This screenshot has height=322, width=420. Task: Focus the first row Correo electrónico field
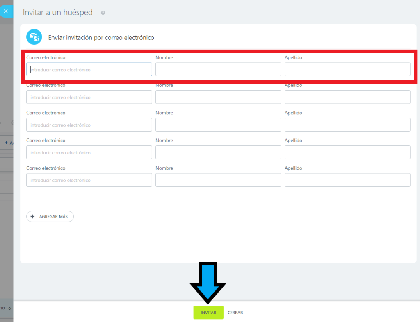tap(89, 70)
